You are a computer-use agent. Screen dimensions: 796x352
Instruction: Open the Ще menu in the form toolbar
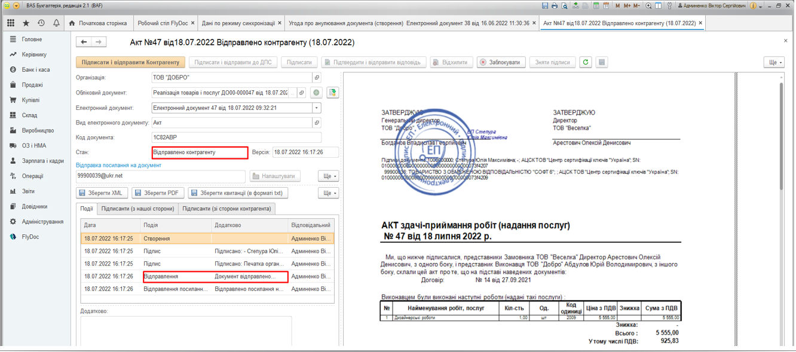click(774, 62)
